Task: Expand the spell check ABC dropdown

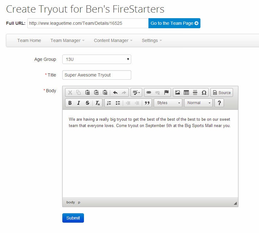Action: point(136,93)
